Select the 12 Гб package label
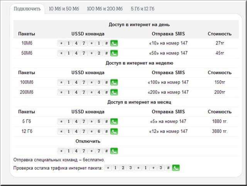Viewport: 247px width, 186px height. pyautogui.click(x=27, y=131)
